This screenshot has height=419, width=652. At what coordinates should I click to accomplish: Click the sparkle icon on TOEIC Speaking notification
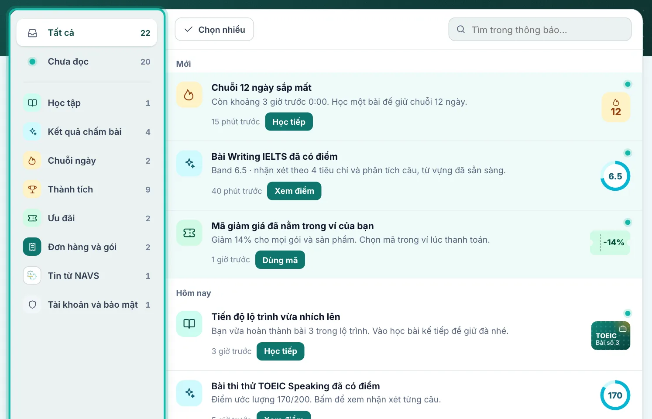[x=189, y=393]
